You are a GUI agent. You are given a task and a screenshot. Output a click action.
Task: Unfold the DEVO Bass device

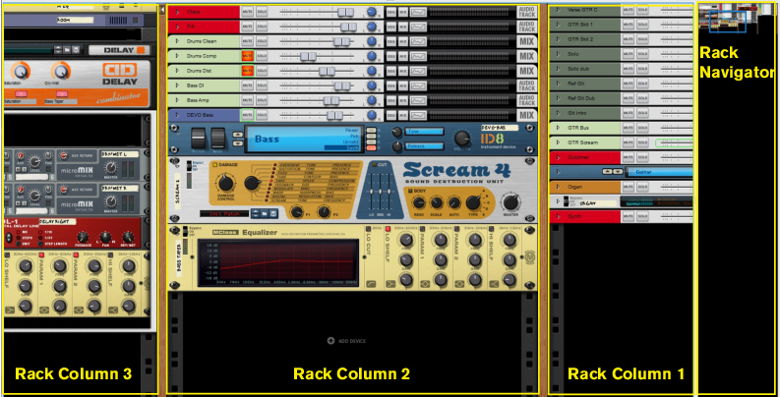[176, 115]
